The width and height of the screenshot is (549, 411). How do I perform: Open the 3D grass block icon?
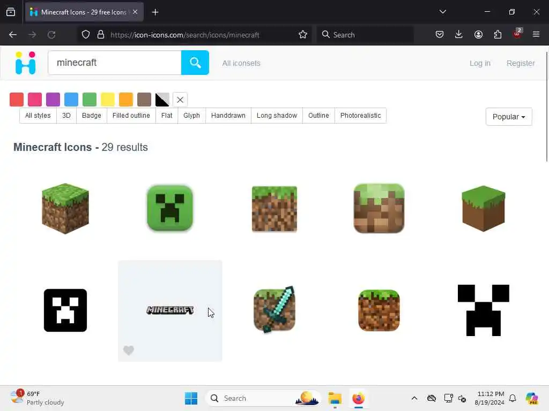(x=65, y=208)
